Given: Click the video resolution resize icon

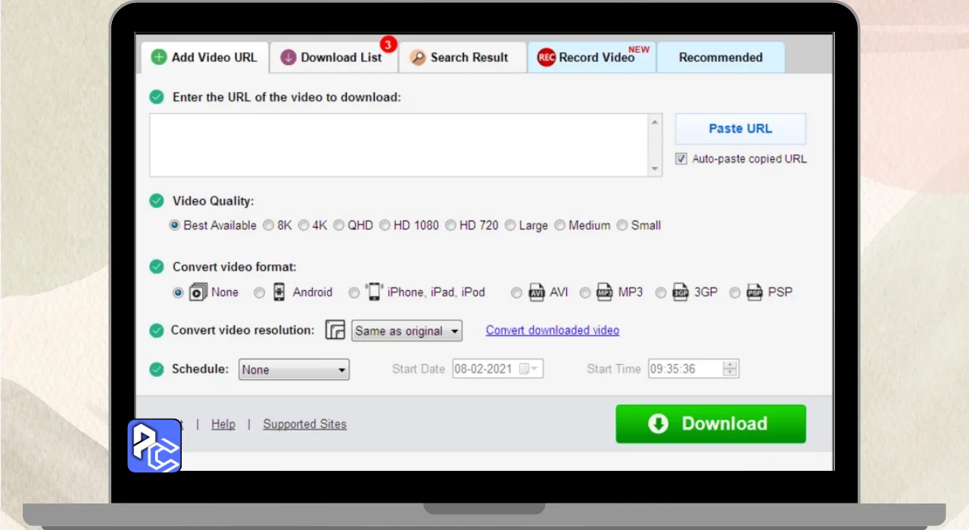Looking at the screenshot, I should (x=335, y=330).
